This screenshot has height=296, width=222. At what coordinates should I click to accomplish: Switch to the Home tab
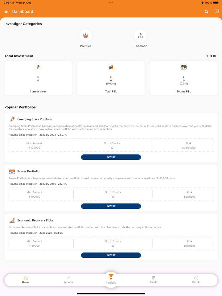pos(26,280)
